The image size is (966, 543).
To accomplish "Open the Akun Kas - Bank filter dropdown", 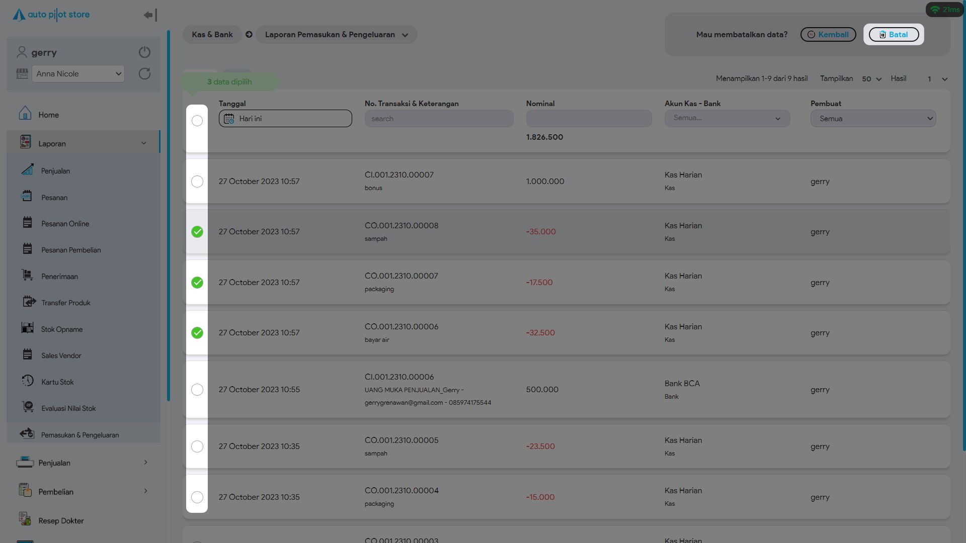I will (x=727, y=119).
